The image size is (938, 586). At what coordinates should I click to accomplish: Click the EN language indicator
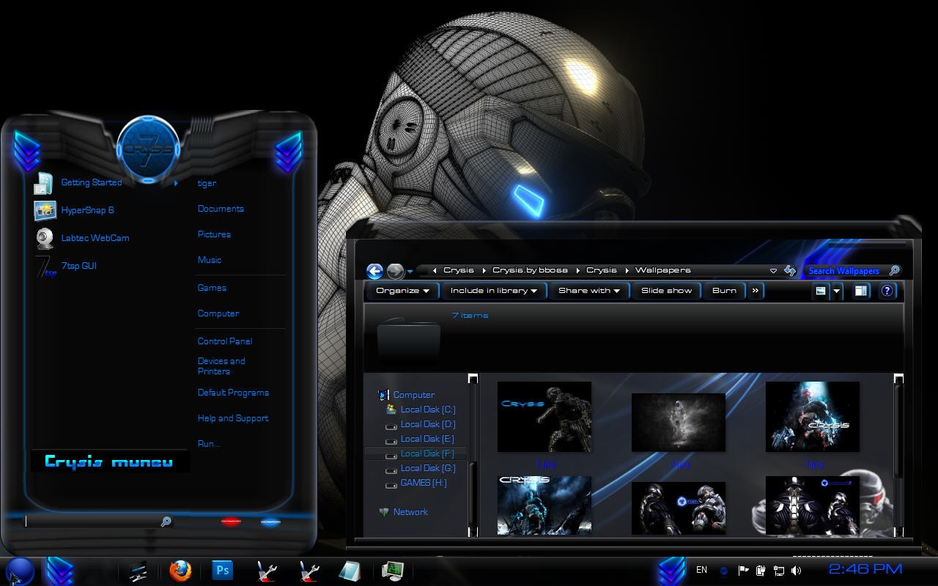(x=701, y=570)
